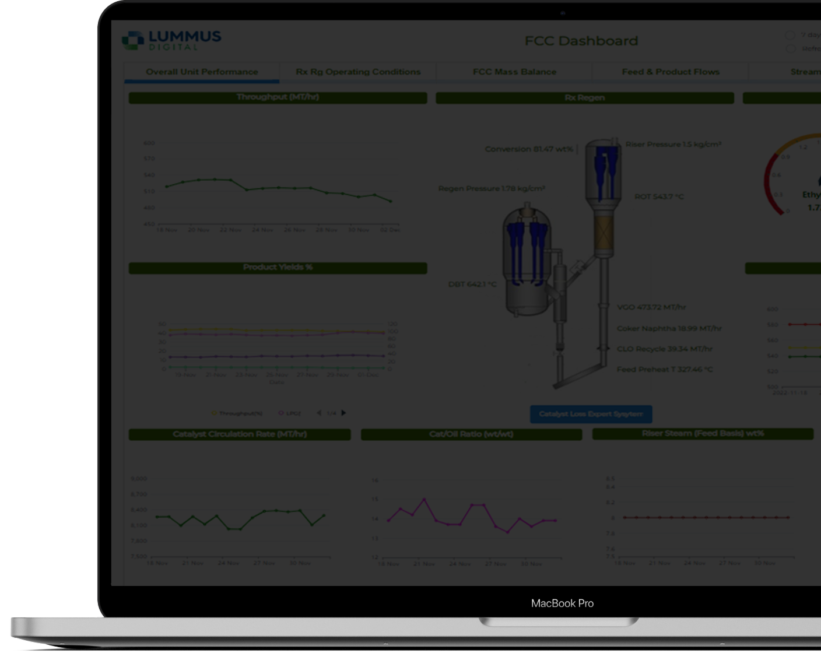Click the Lummus Digital logo
The image size is (821, 653).
point(171,40)
